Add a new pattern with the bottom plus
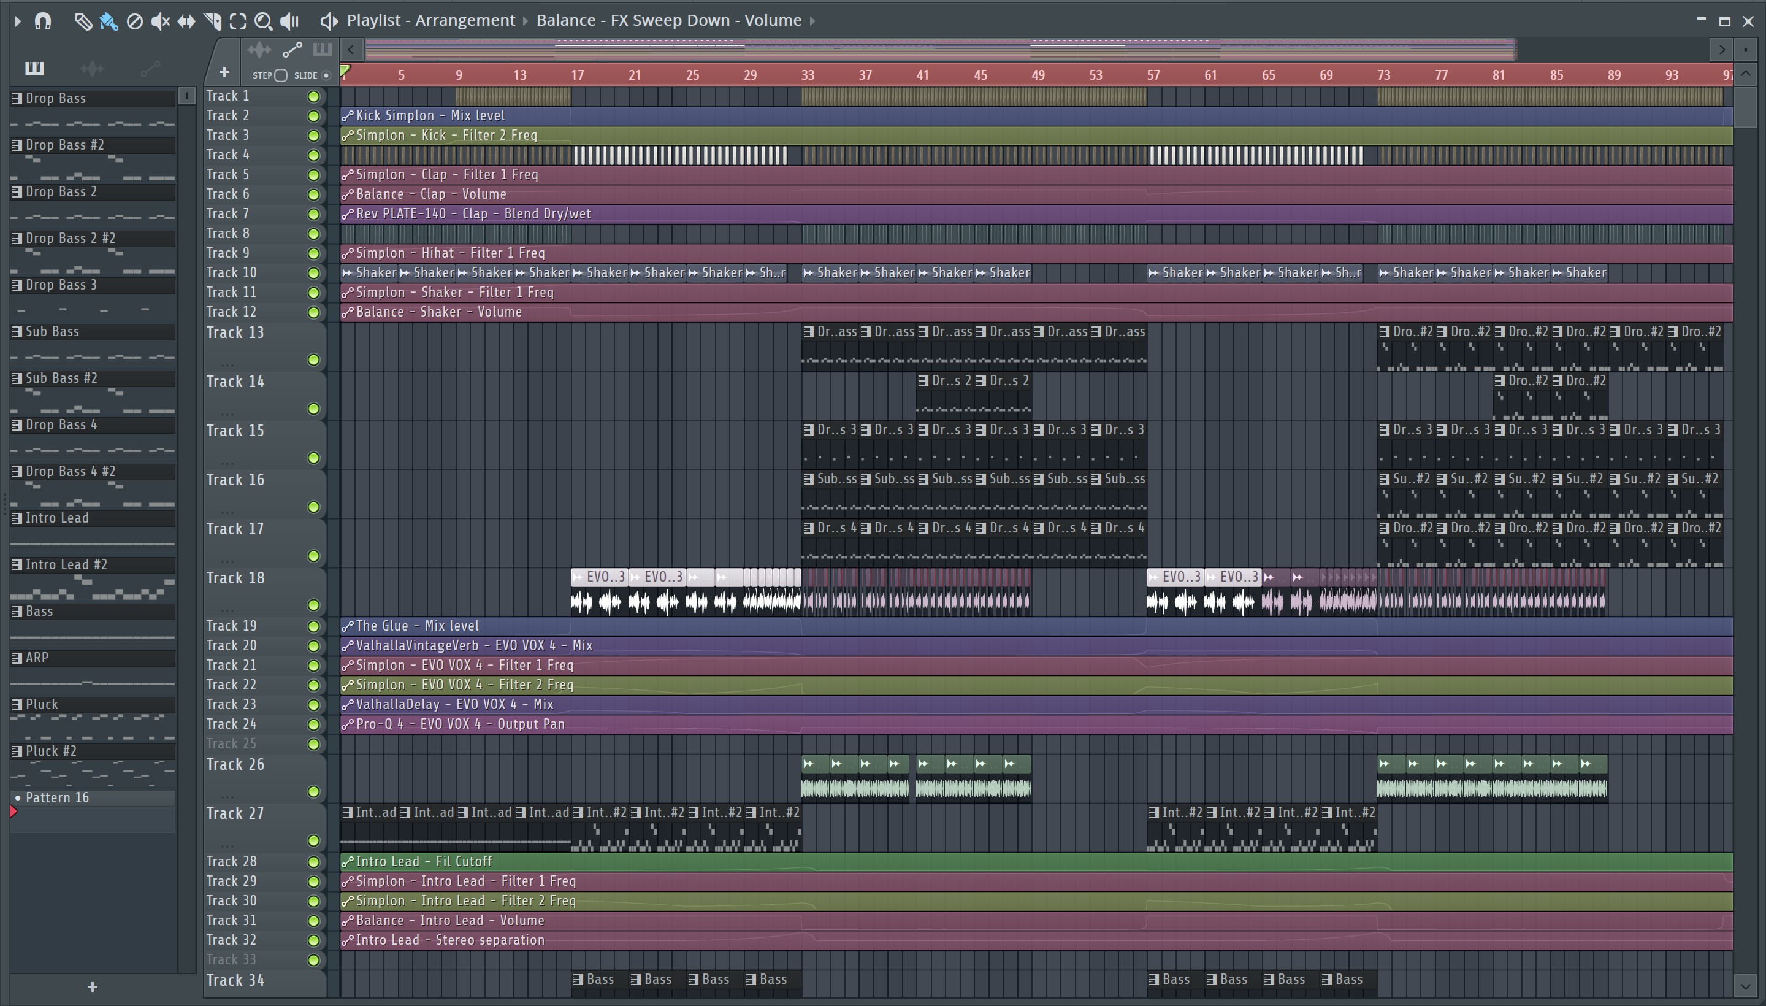Screen dimensions: 1766x1006 [93, 988]
